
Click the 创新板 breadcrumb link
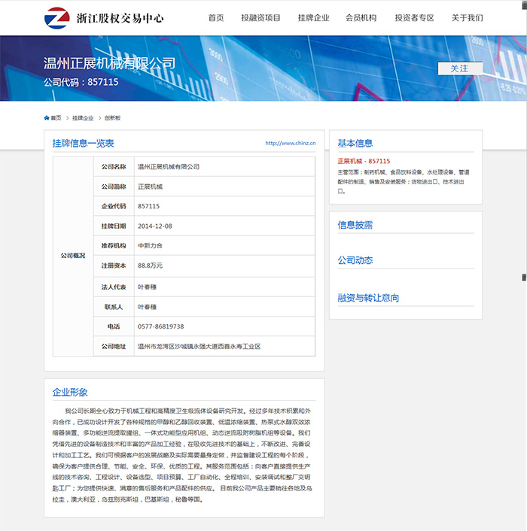(112, 118)
